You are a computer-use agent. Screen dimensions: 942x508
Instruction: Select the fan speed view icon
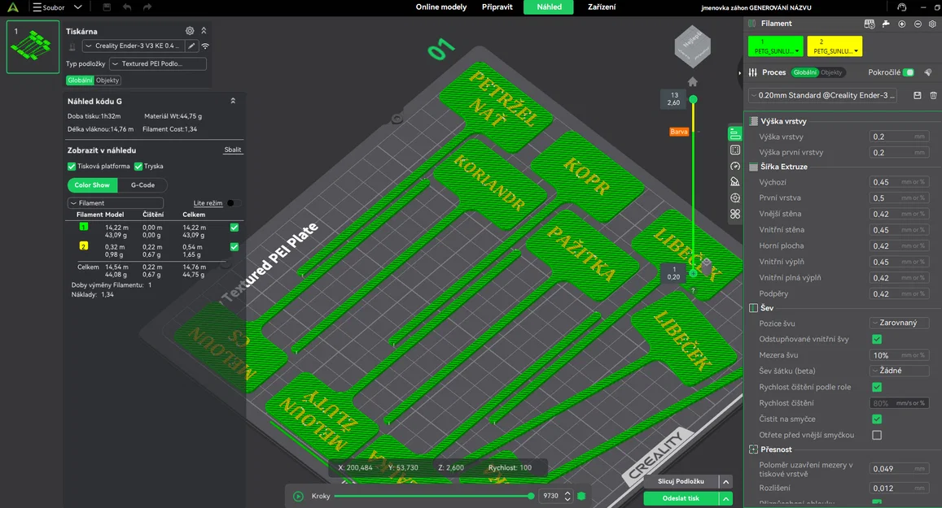click(x=735, y=214)
